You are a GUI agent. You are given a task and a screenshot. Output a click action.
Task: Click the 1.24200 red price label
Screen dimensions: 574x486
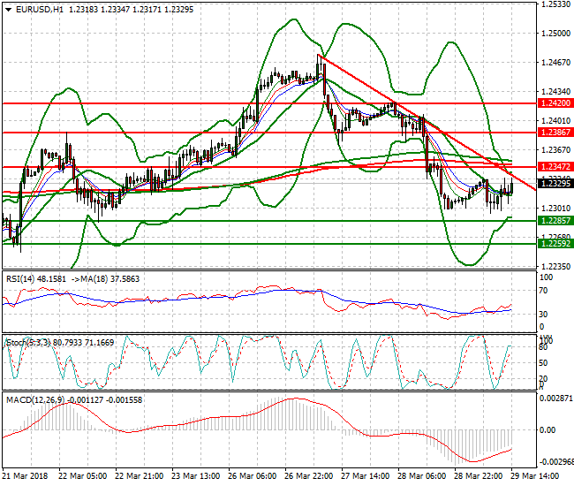555,103
